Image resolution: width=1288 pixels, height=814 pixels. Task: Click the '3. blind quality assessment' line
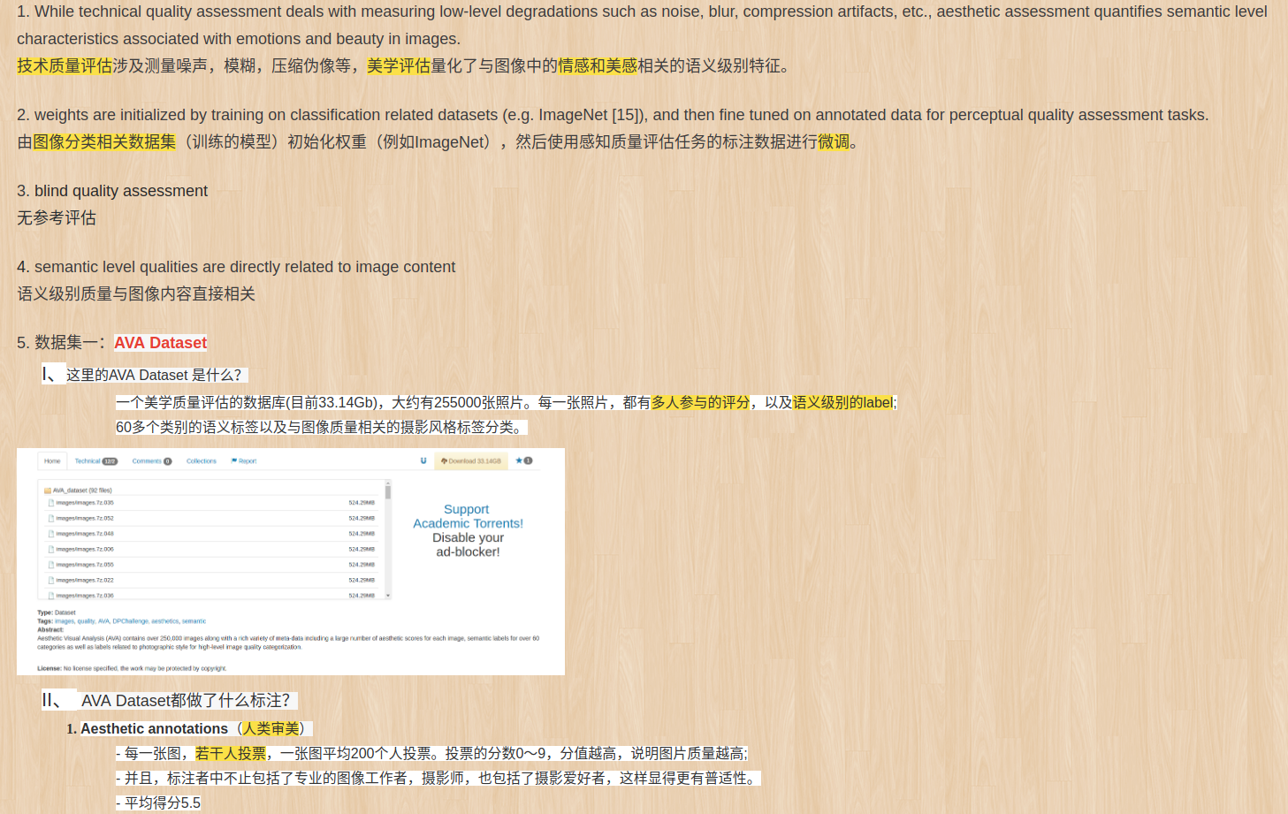112,191
